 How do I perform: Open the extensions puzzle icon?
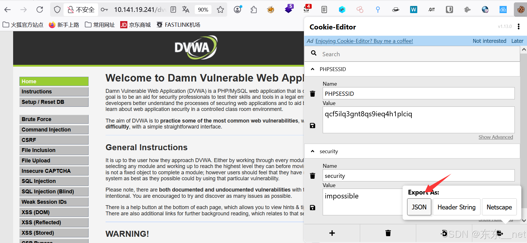(x=254, y=10)
